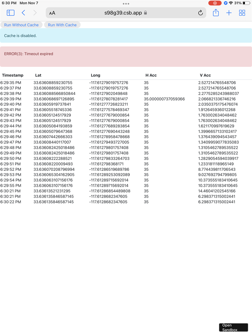This screenshot has width=252, height=336.
Task: Tap the Mon Nov 7 status bar date
Action: 29,3
